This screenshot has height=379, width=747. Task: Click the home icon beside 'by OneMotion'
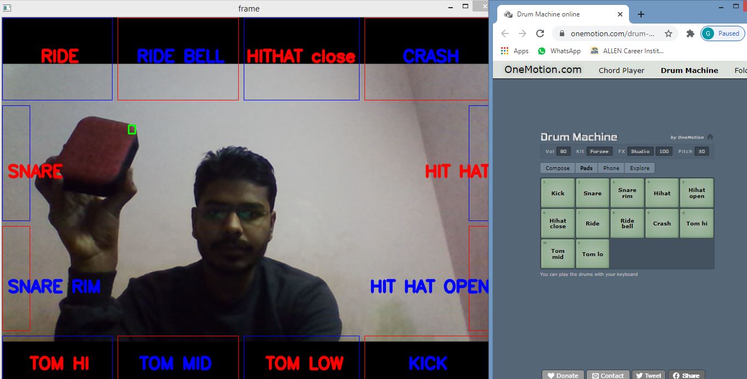click(710, 137)
